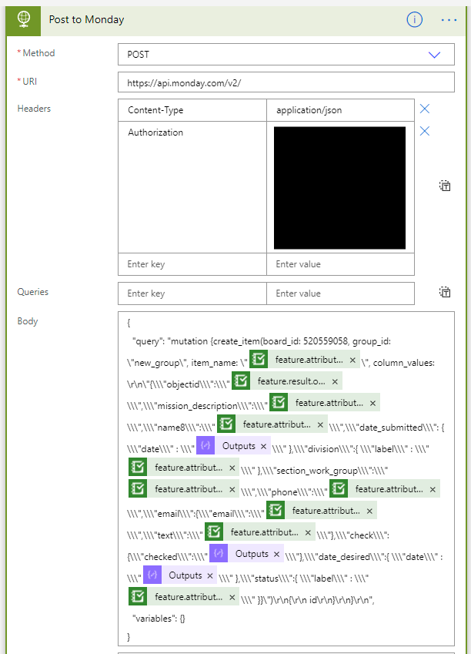
Task: Select the "text" key token's green icon
Action: click(x=214, y=532)
